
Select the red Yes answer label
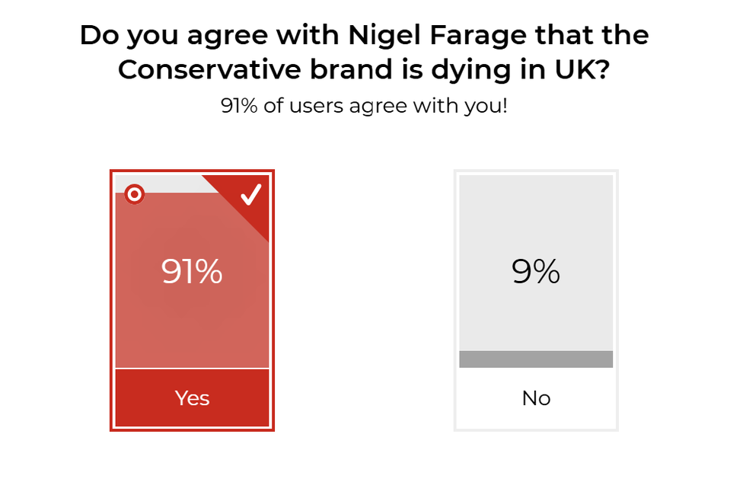(x=192, y=398)
